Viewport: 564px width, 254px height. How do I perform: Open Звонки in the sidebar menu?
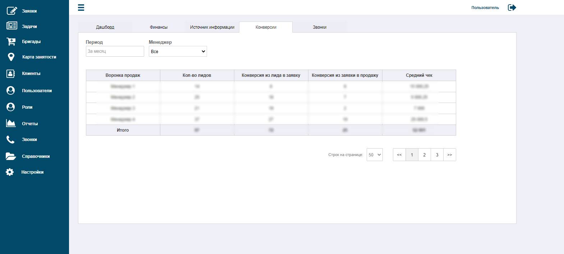[29, 140]
